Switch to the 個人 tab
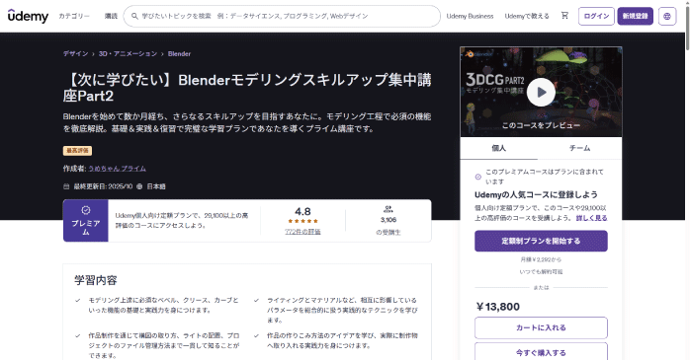Image resolution: width=690 pixels, height=360 pixels. (498, 148)
